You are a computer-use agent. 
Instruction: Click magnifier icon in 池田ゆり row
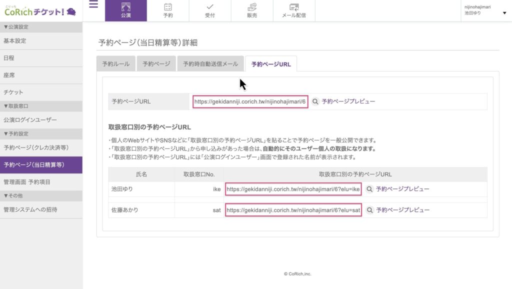(369, 189)
